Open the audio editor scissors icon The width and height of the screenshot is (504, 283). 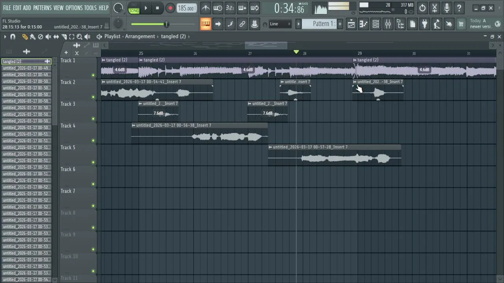pyautogui.click(x=435, y=8)
